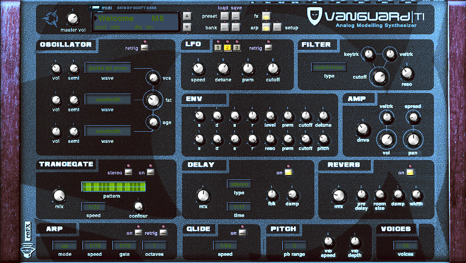The width and height of the screenshot is (466, 263).
Task: Click the LFO pwm knob
Action: pos(248,69)
